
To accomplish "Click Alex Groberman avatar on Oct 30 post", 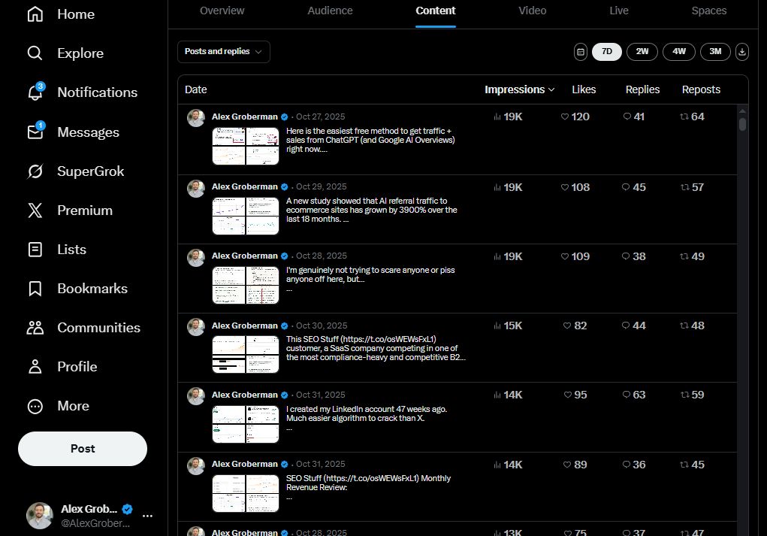I will pos(196,327).
